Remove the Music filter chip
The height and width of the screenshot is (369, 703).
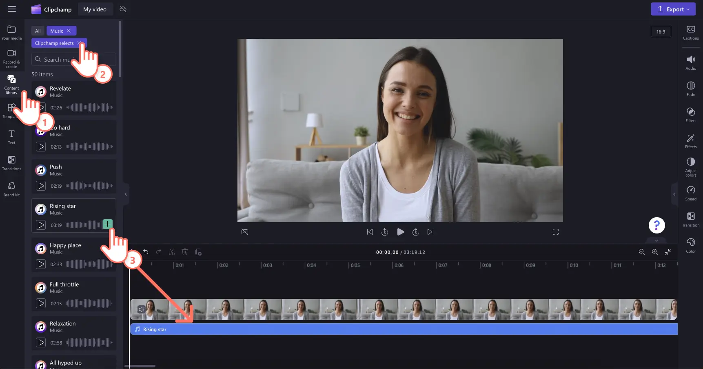pos(69,31)
